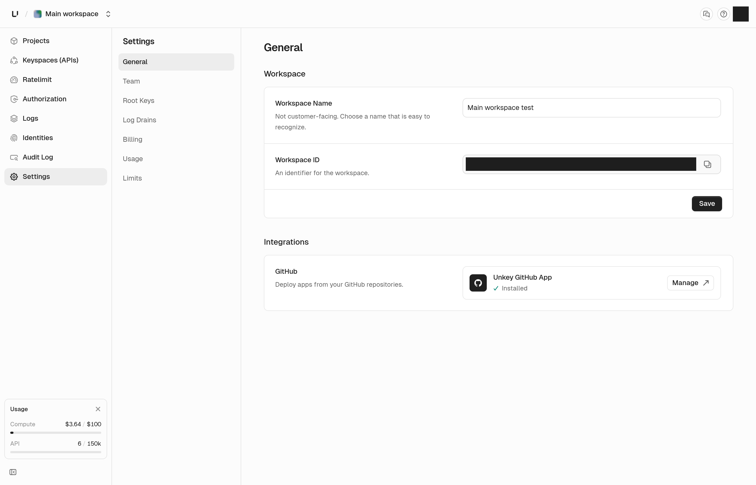Click the Authorization shield icon
756x485 pixels.
[14, 99]
